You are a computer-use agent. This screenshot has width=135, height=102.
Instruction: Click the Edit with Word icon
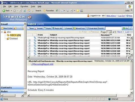pos(72,11)
